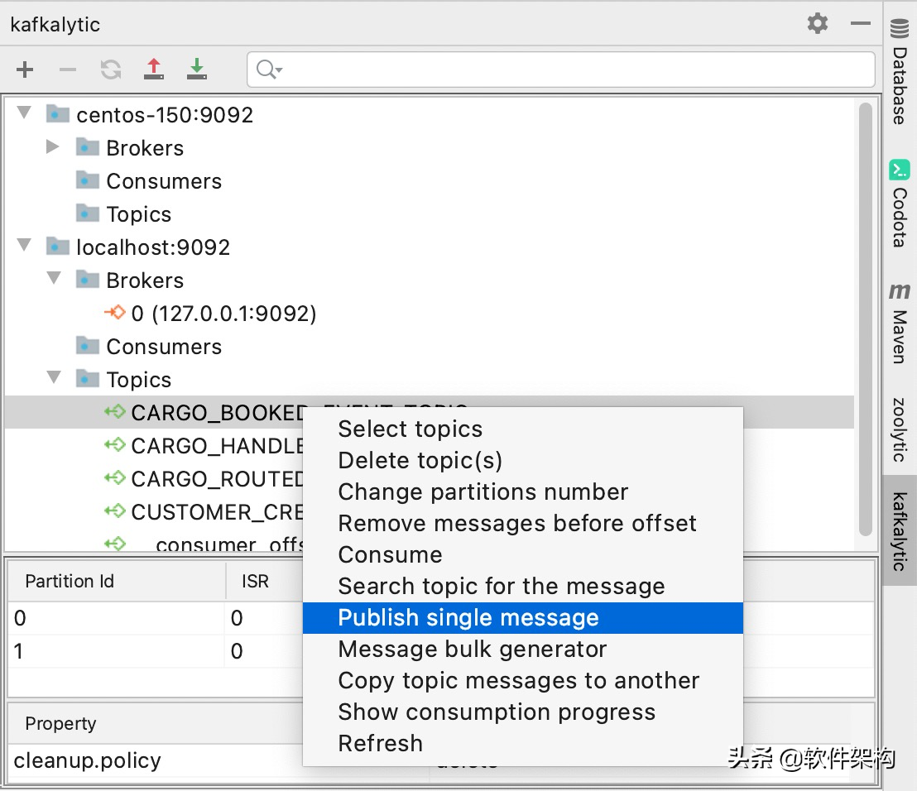917x791 pixels.
Task: Click the add connection plus icon
Action: [25, 70]
